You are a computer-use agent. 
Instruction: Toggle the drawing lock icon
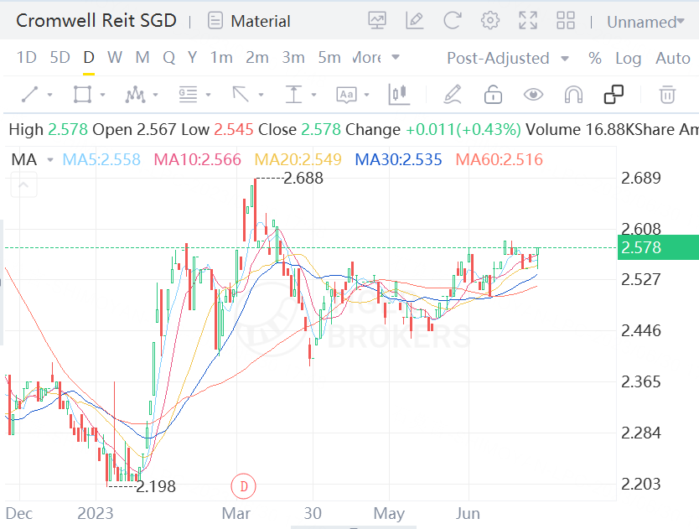[493, 95]
